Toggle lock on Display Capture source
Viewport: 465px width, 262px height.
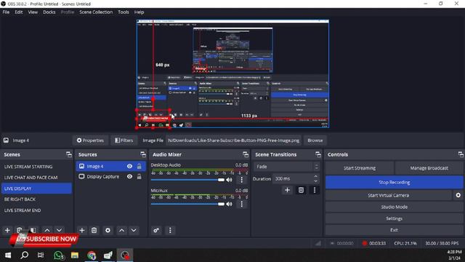pos(139,176)
